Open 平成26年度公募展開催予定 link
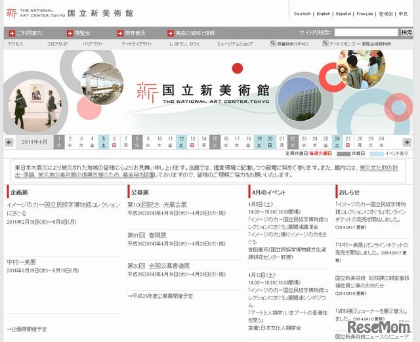This screenshot has height=342, width=420. click(160, 296)
